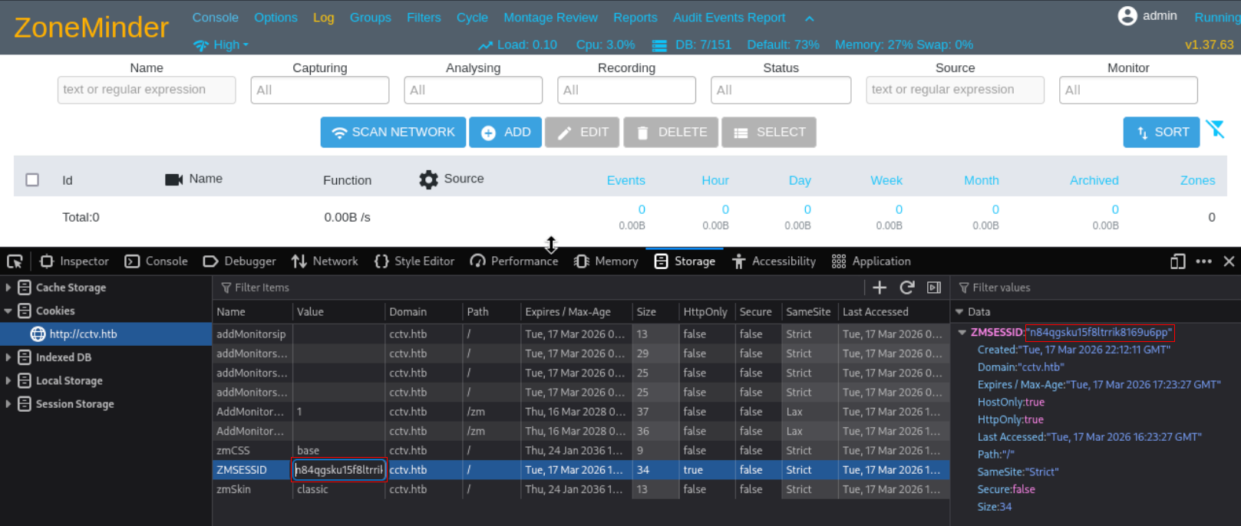Switch to the Style Editor tab
Screen dimensions: 1241x526
pyautogui.click(x=414, y=261)
